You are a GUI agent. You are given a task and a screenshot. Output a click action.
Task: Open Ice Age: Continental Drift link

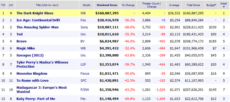pos(38,20)
